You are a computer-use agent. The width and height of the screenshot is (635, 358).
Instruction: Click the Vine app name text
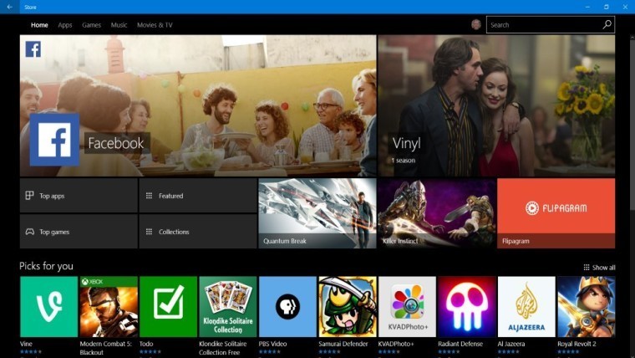pos(27,344)
